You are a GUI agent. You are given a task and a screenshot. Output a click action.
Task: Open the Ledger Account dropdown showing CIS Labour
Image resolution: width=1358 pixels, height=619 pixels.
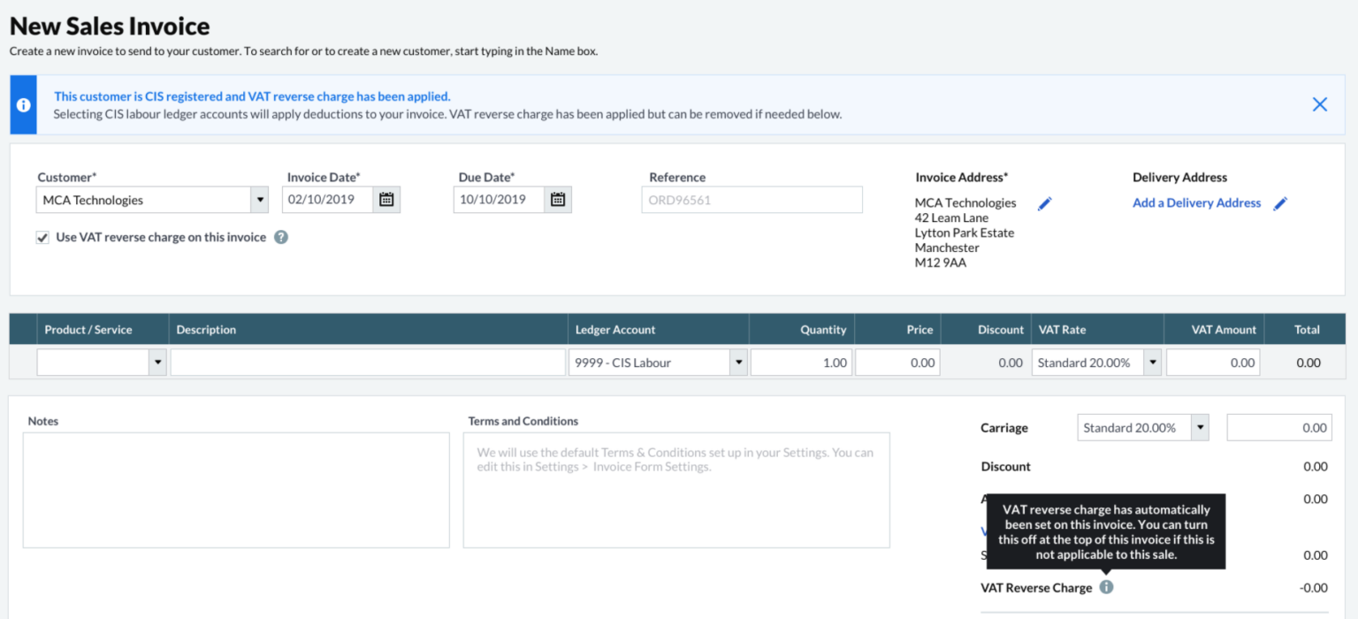738,363
